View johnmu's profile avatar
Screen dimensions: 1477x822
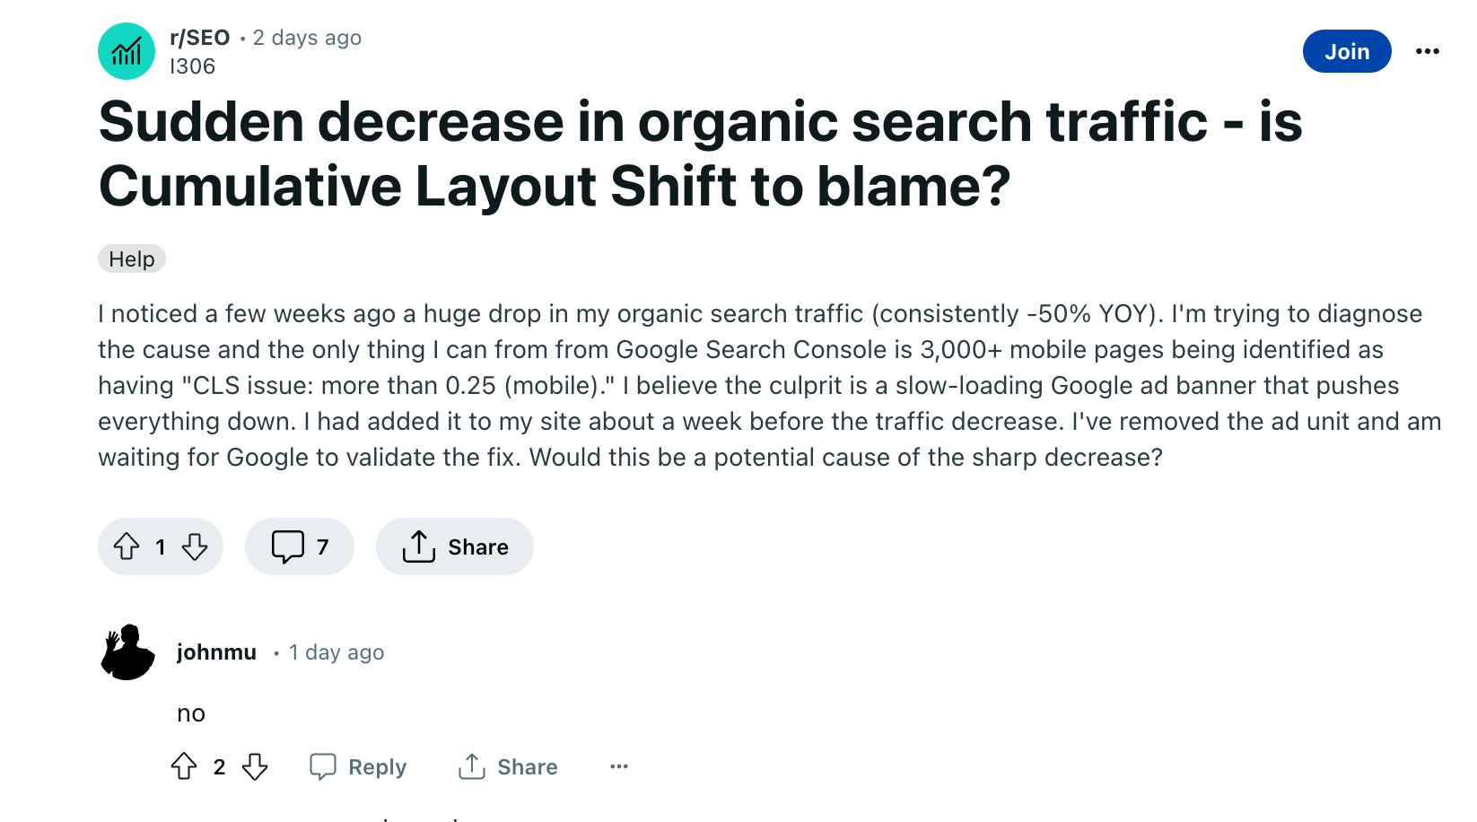pos(127,652)
